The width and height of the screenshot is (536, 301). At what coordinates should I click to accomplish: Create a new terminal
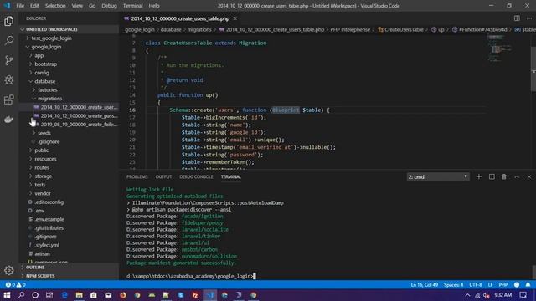[x=479, y=176]
